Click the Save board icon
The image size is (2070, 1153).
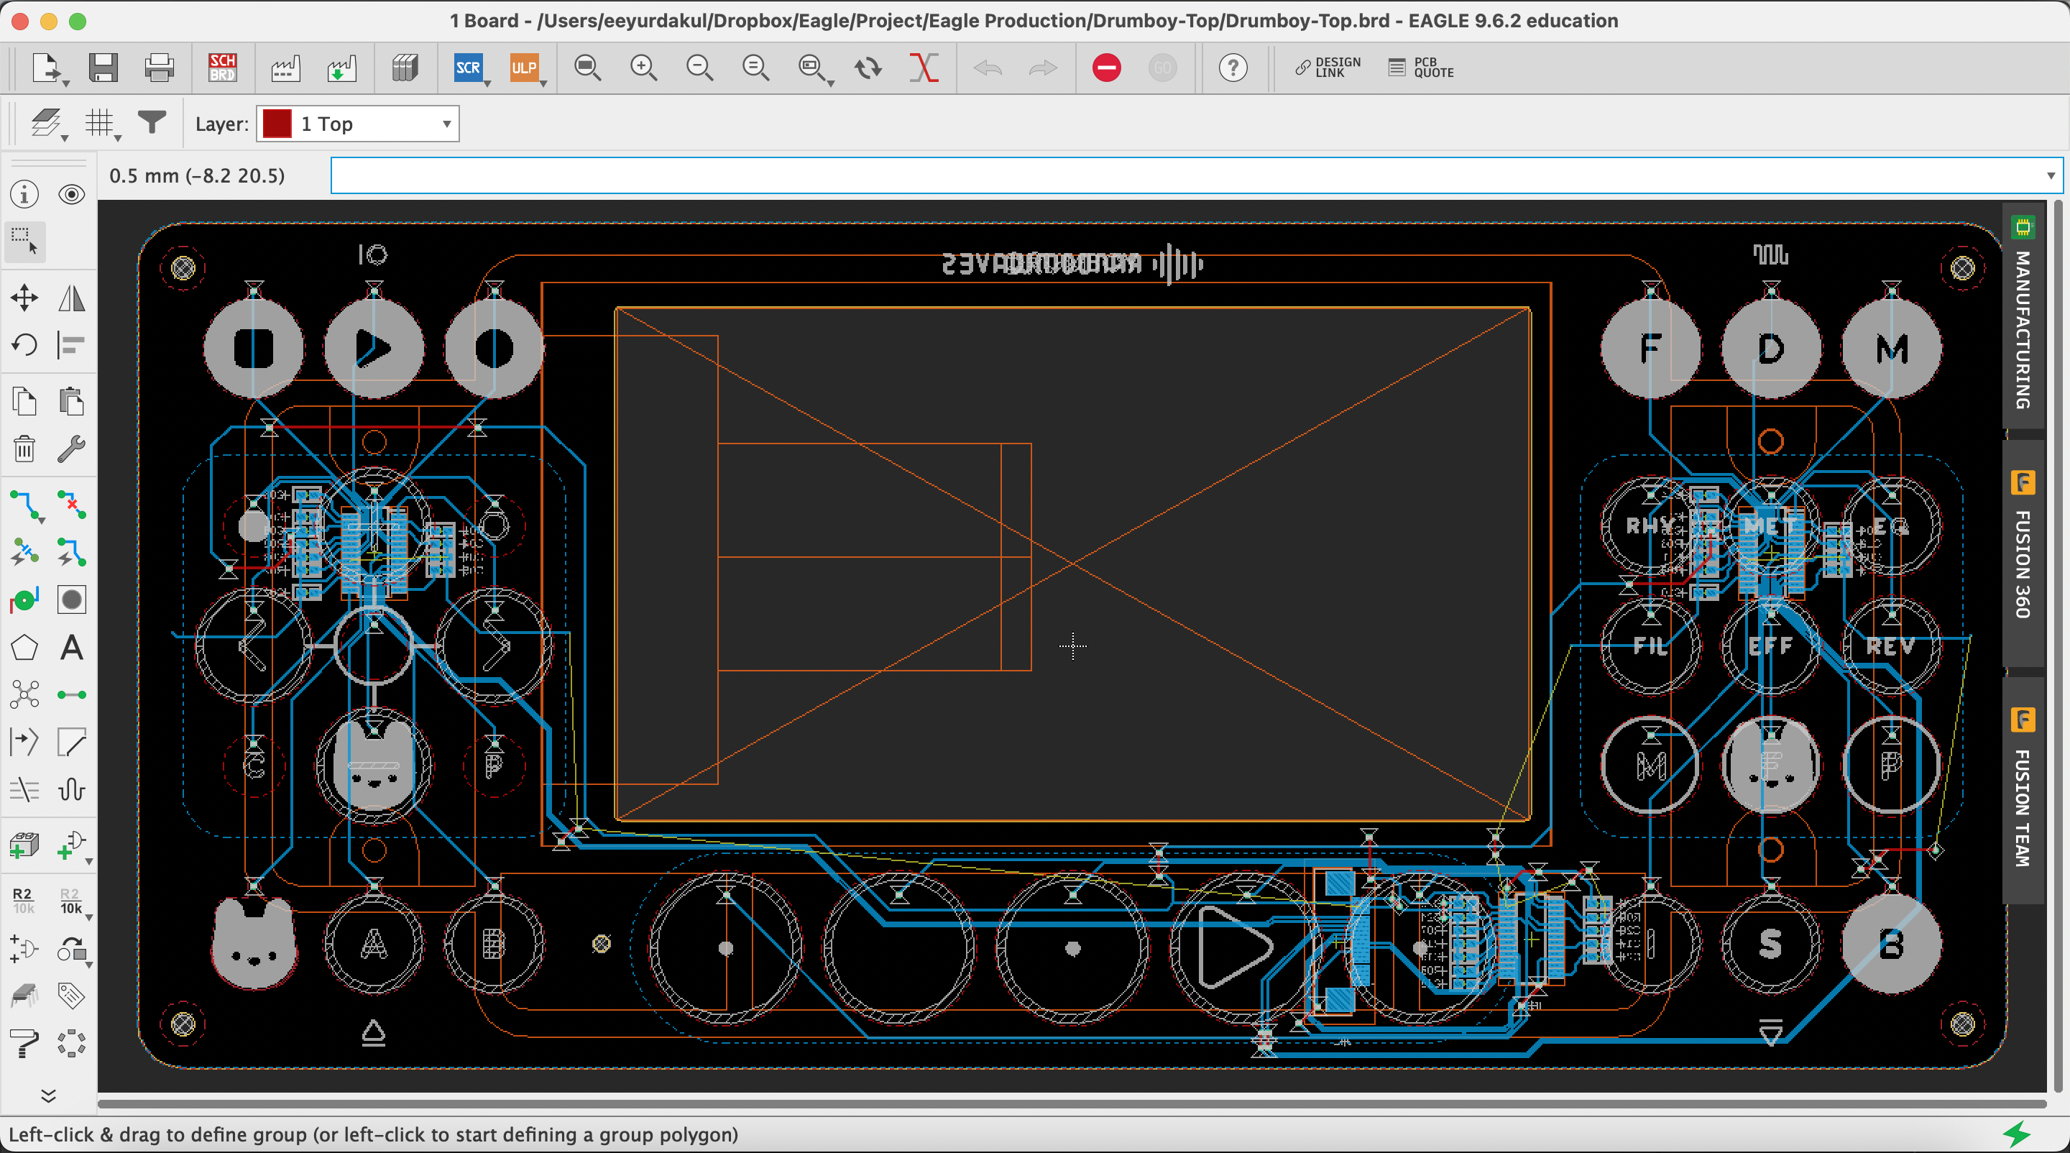coord(103,68)
